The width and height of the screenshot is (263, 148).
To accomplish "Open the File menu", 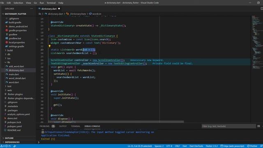I will tap(2, 3).
